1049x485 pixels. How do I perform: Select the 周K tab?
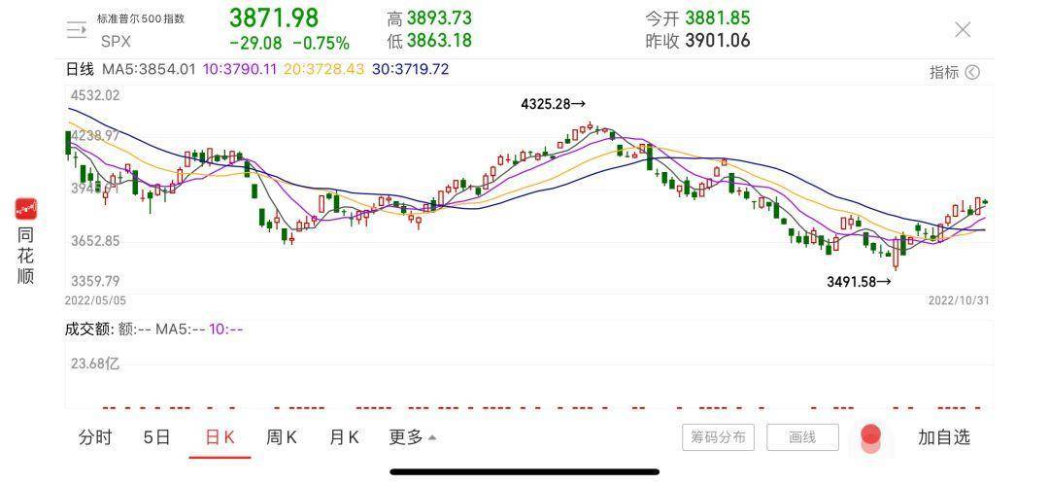281,437
